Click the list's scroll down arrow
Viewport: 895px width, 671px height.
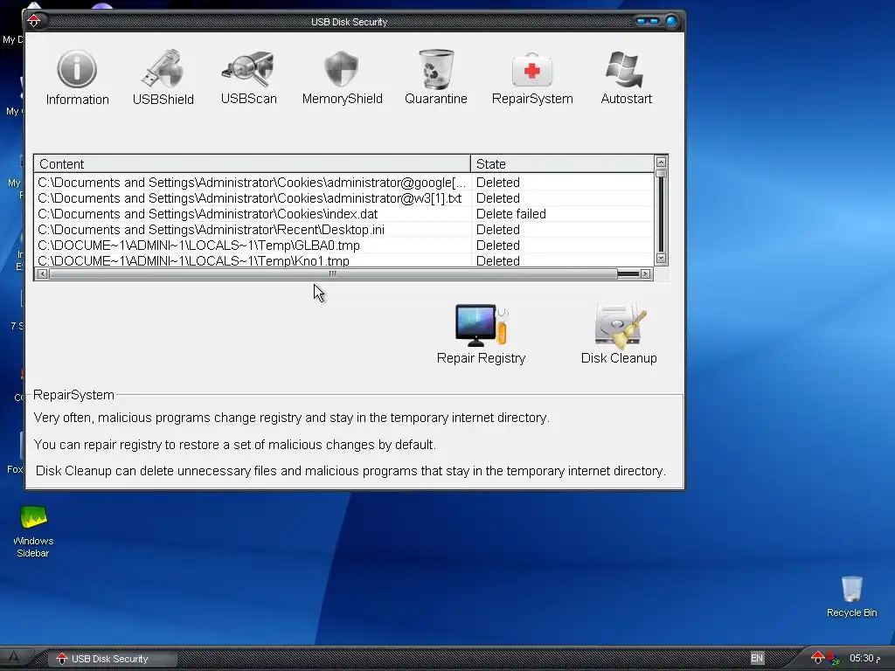point(661,259)
